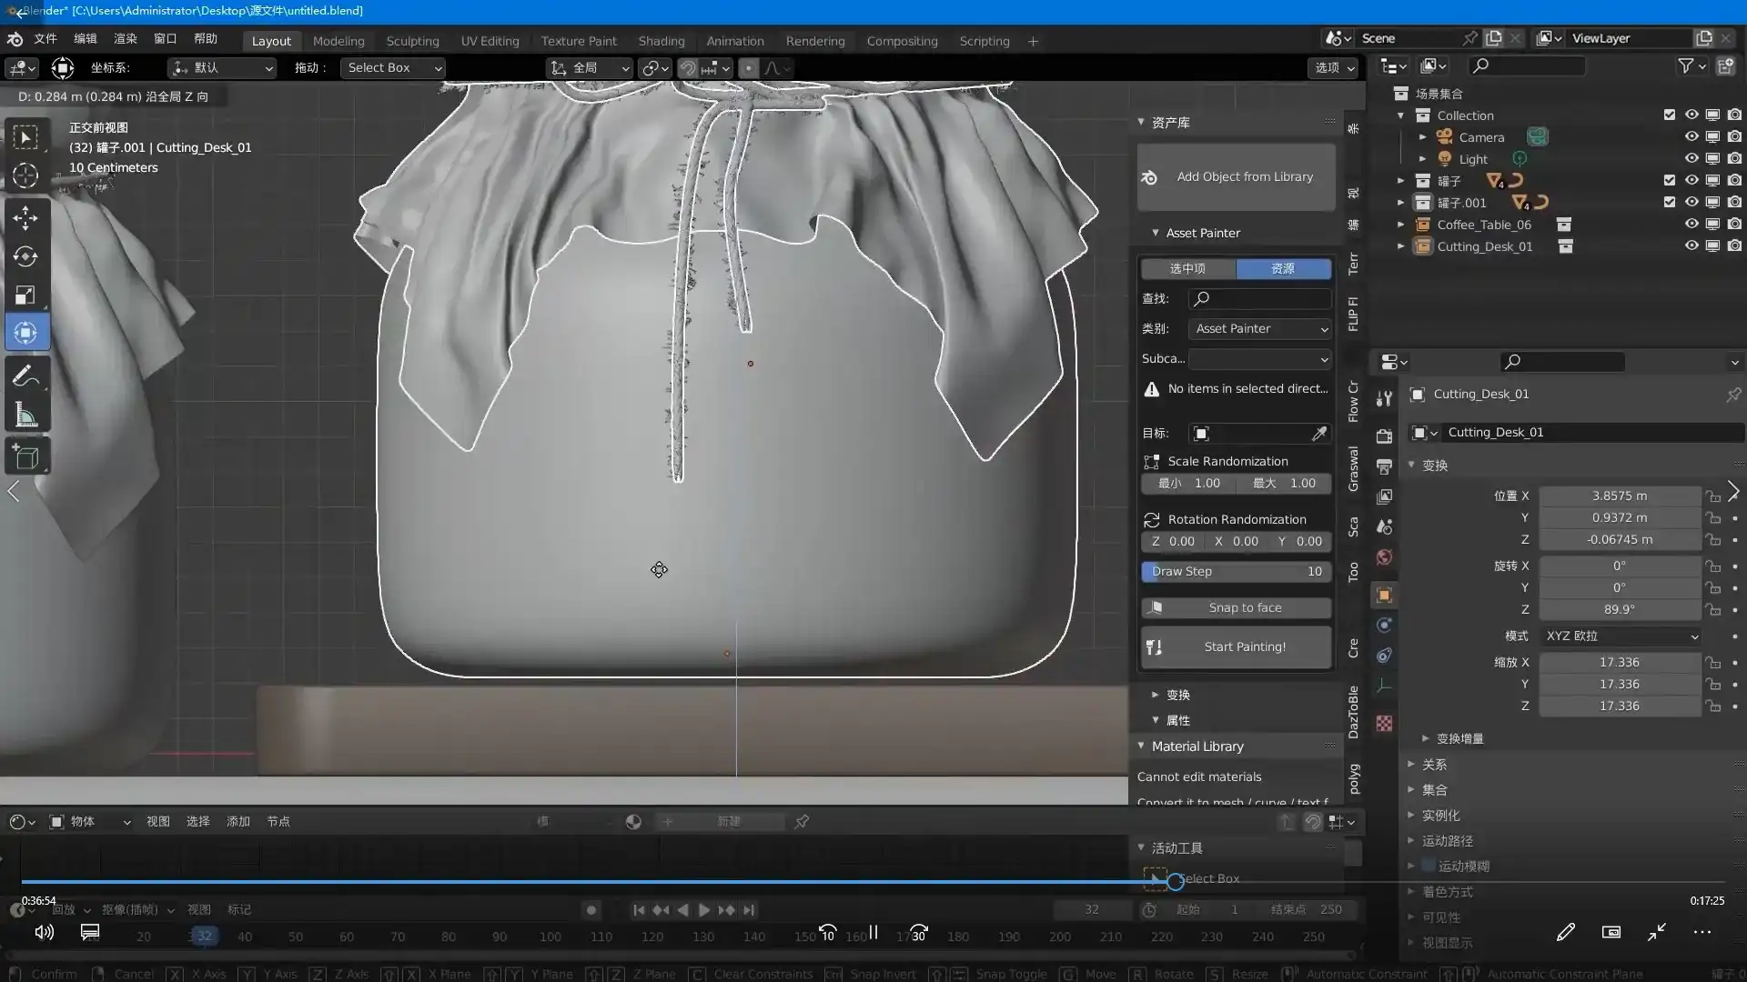Select the Rotate tool
The width and height of the screenshot is (1747, 982).
click(25, 256)
